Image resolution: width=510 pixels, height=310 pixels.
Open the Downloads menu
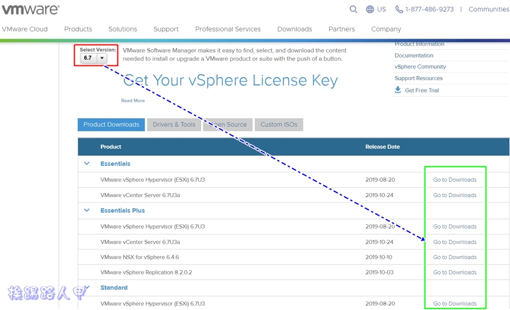click(x=295, y=29)
